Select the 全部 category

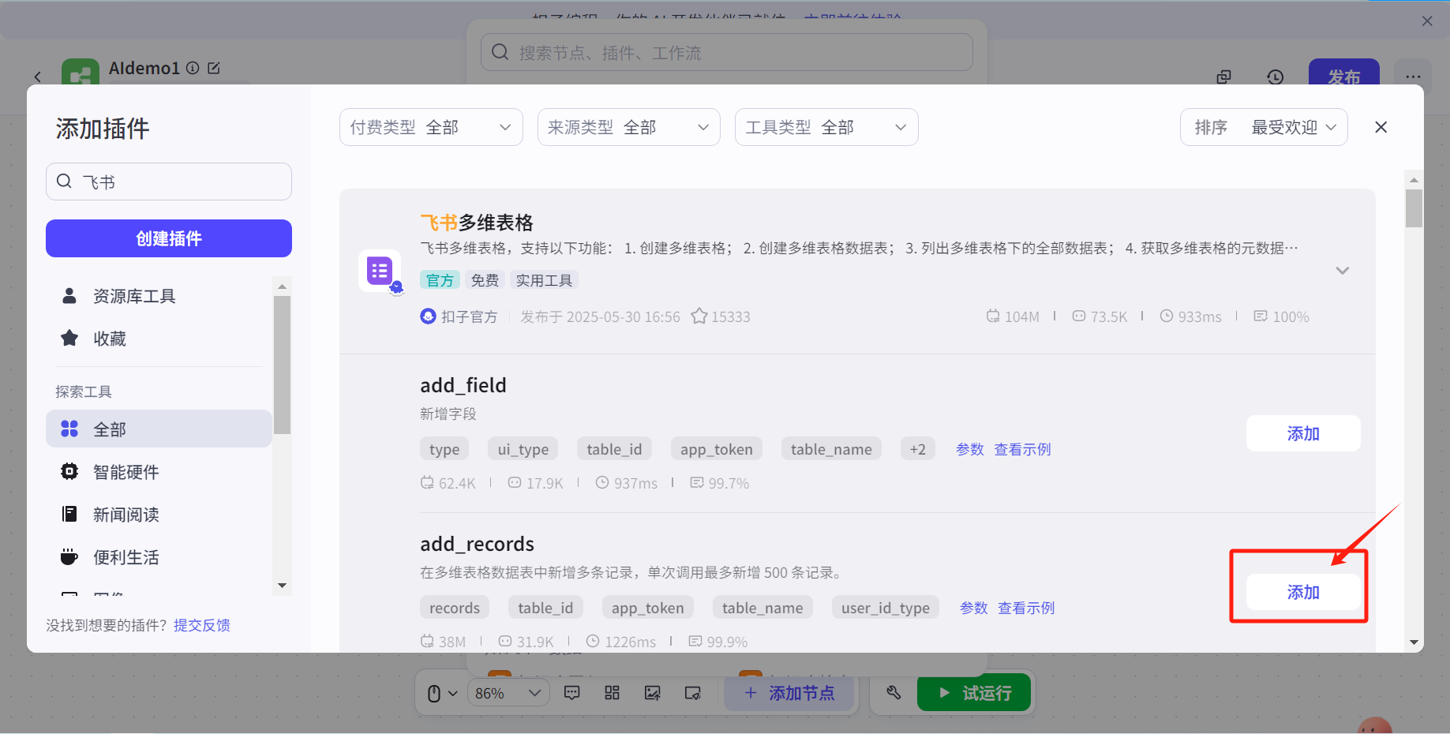tap(159, 429)
